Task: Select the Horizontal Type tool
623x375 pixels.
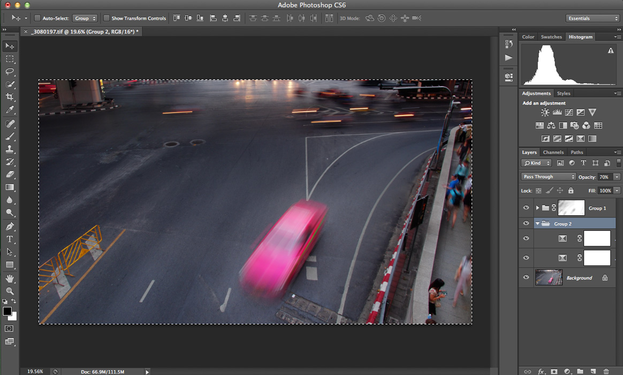Action: click(10, 239)
